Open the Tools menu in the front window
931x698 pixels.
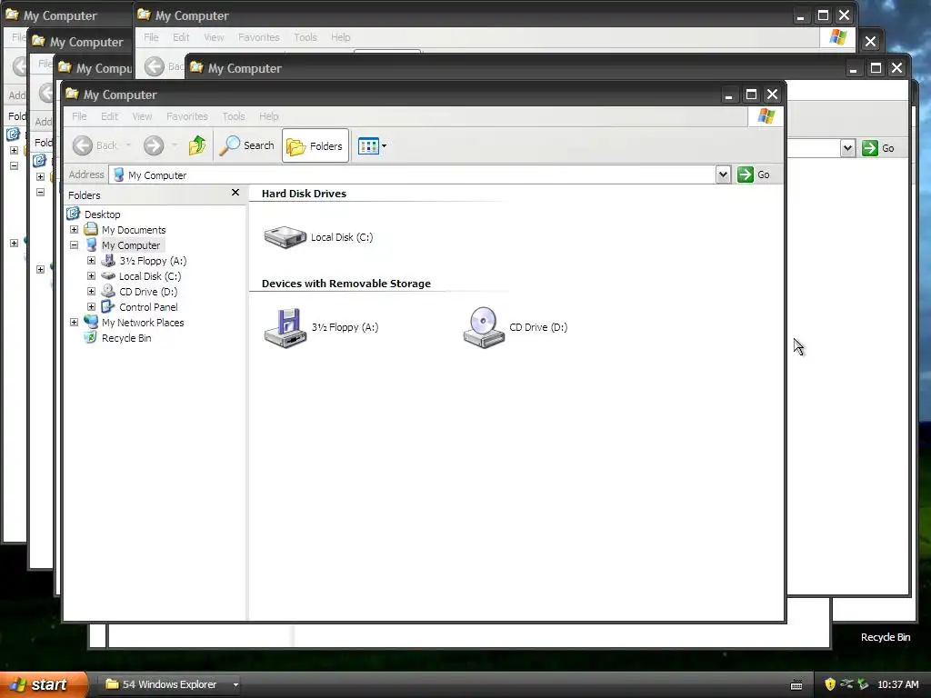pos(234,116)
